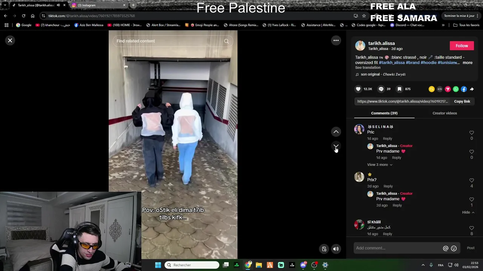Click the browser Home icon
Viewport: 483px width, 271px height.
[32, 16]
